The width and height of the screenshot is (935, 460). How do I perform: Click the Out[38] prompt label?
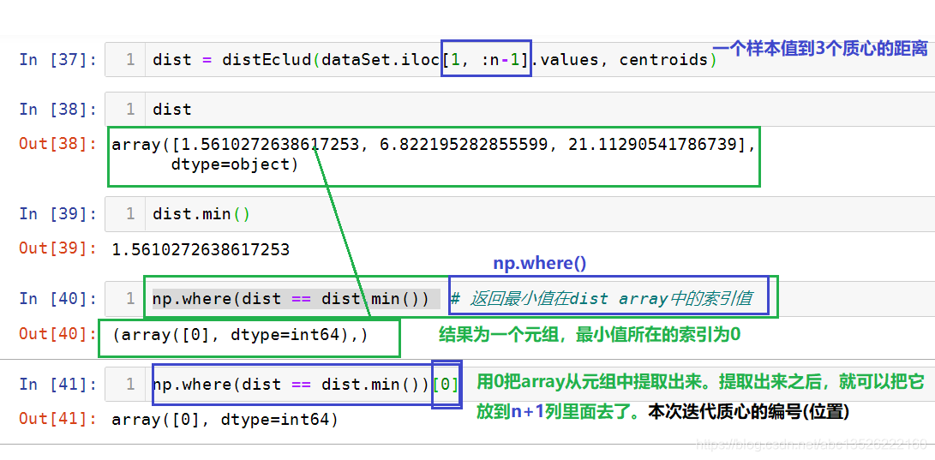[x=57, y=144]
